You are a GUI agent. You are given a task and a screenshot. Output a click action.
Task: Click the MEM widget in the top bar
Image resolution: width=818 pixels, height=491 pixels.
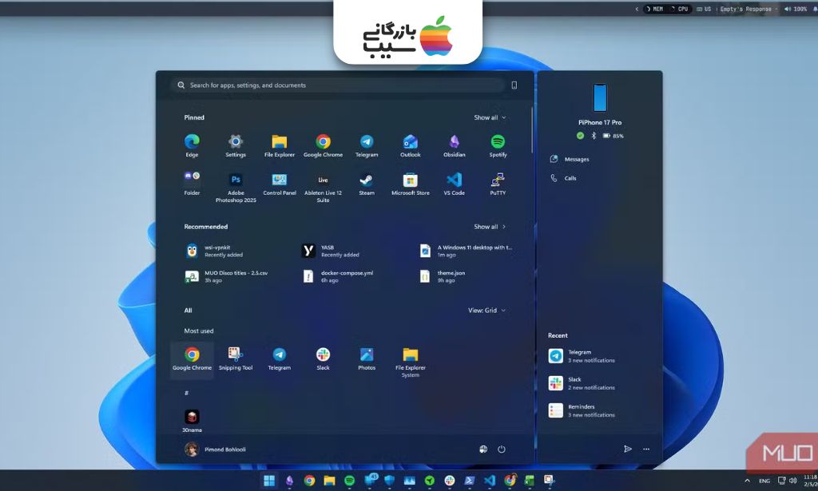655,9
